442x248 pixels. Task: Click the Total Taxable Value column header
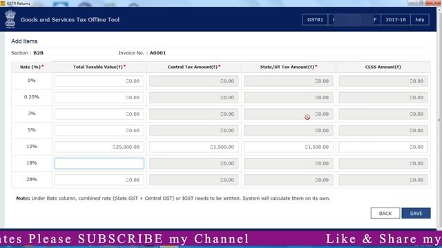[99, 67]
